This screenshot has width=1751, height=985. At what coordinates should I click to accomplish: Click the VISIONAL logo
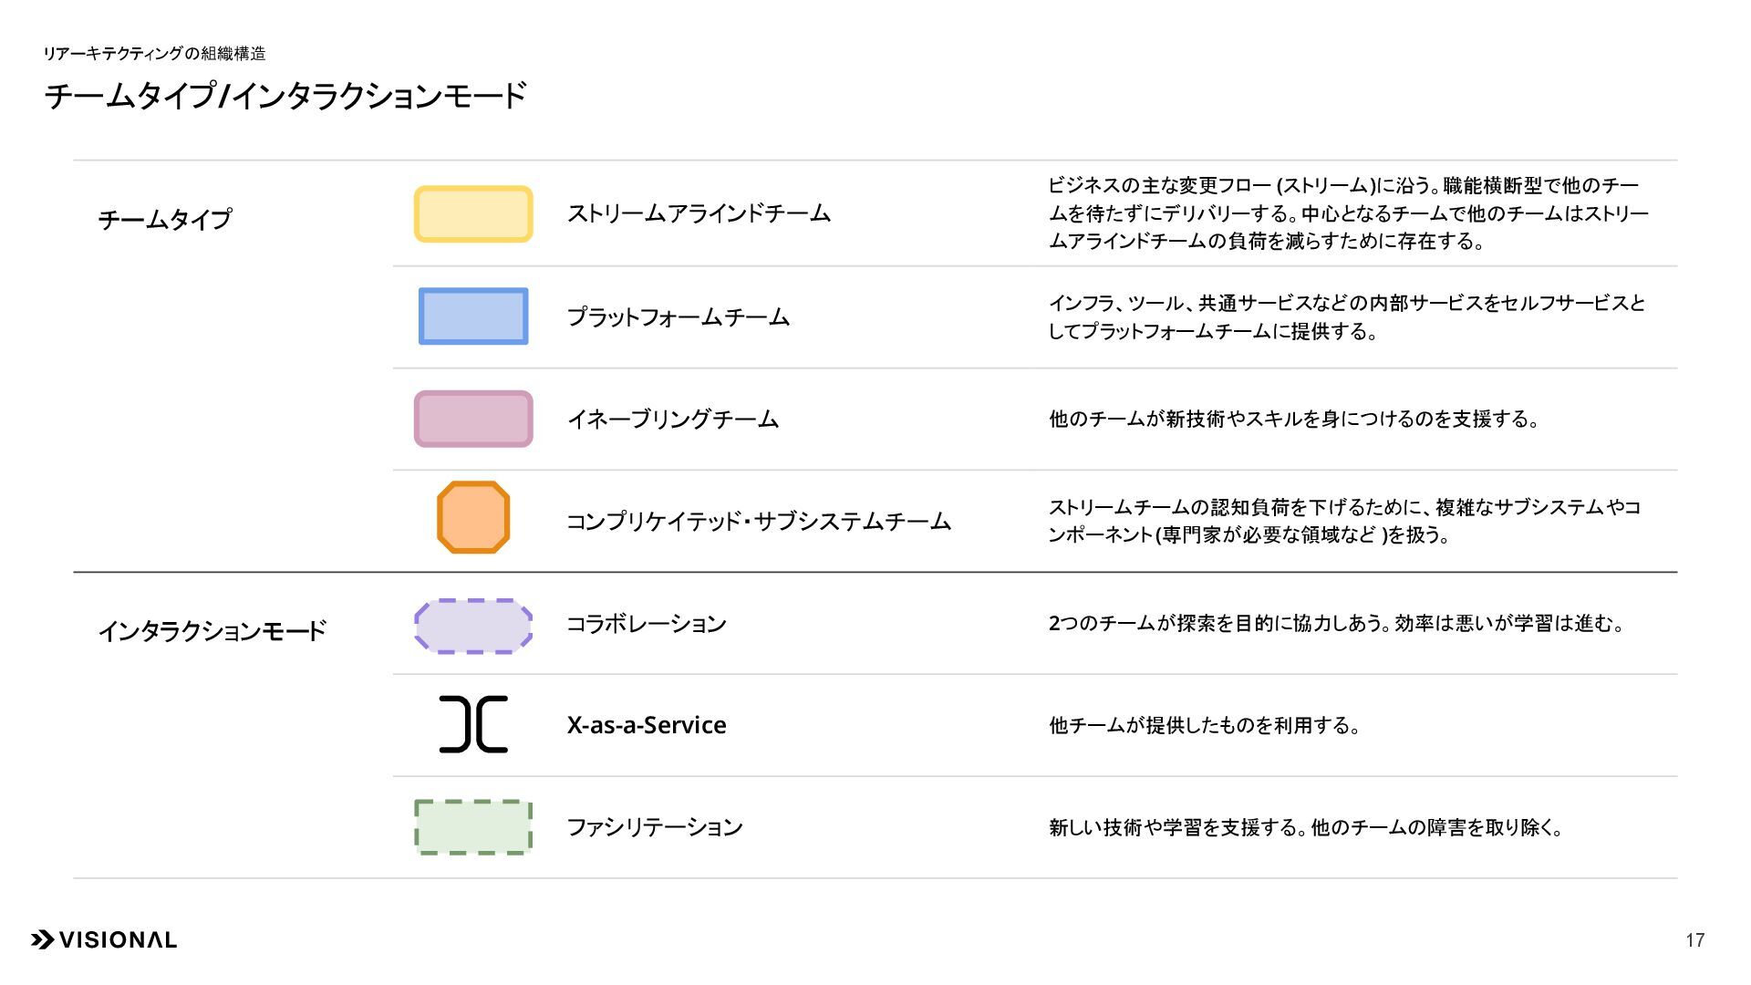tap(104, 940)
